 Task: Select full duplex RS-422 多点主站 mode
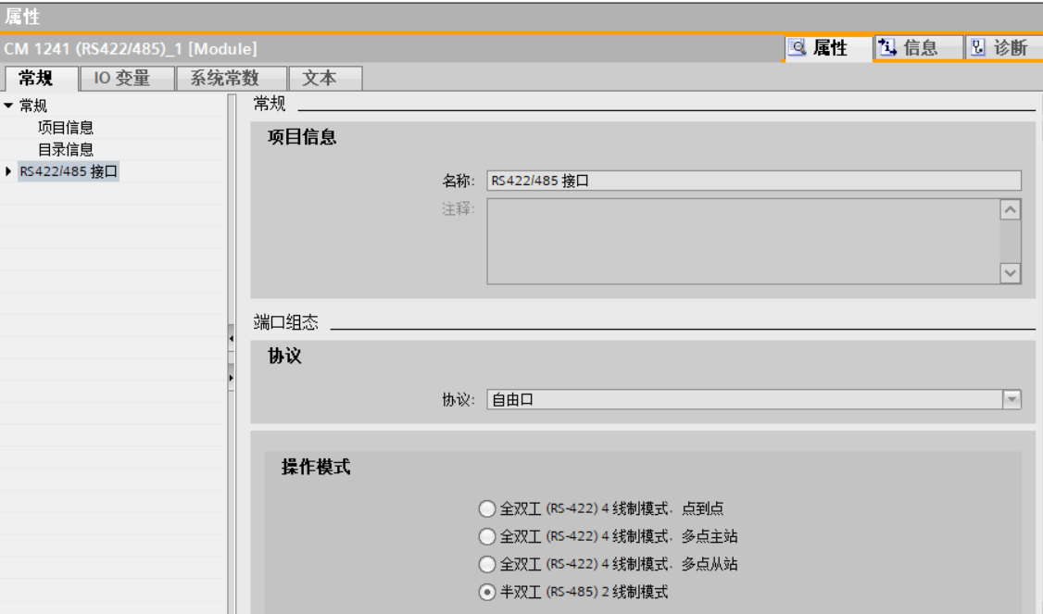coord(487,536)
